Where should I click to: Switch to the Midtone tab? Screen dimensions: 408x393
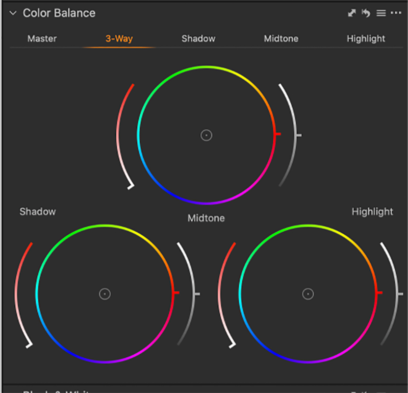click(x=281, y=39)
